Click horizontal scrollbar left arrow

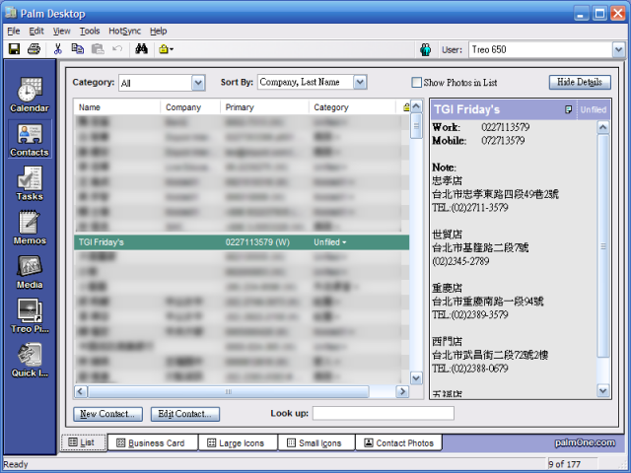(x=81, y=391)
